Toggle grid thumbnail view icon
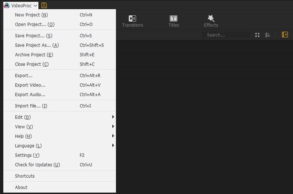Image resolution: width=293 pixels, height=194 pixels. (x=257, y=35)
